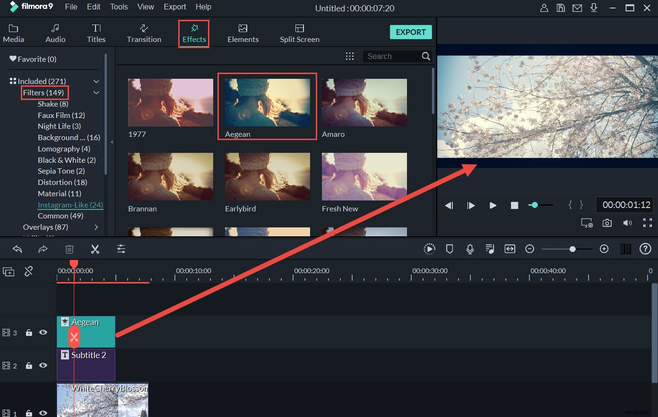Delete the selected clip with trash icon

click(69, 249)
